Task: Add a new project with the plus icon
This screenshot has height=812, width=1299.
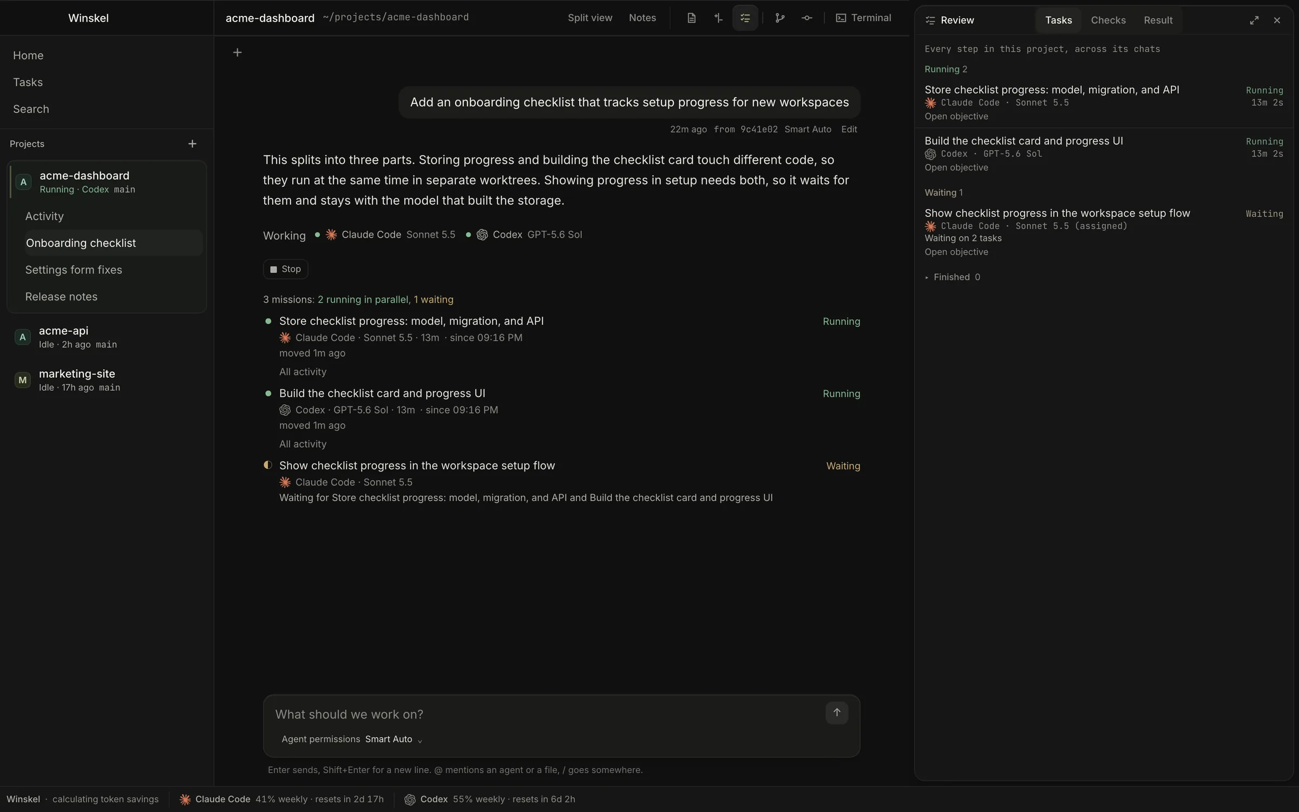Action: pyautogui.click(x=192, y=143)
